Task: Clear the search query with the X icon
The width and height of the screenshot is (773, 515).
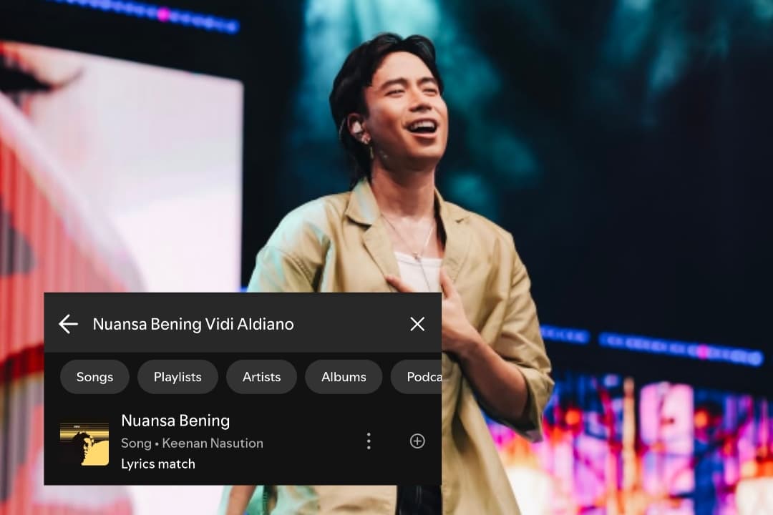Action: click(417, 324)
